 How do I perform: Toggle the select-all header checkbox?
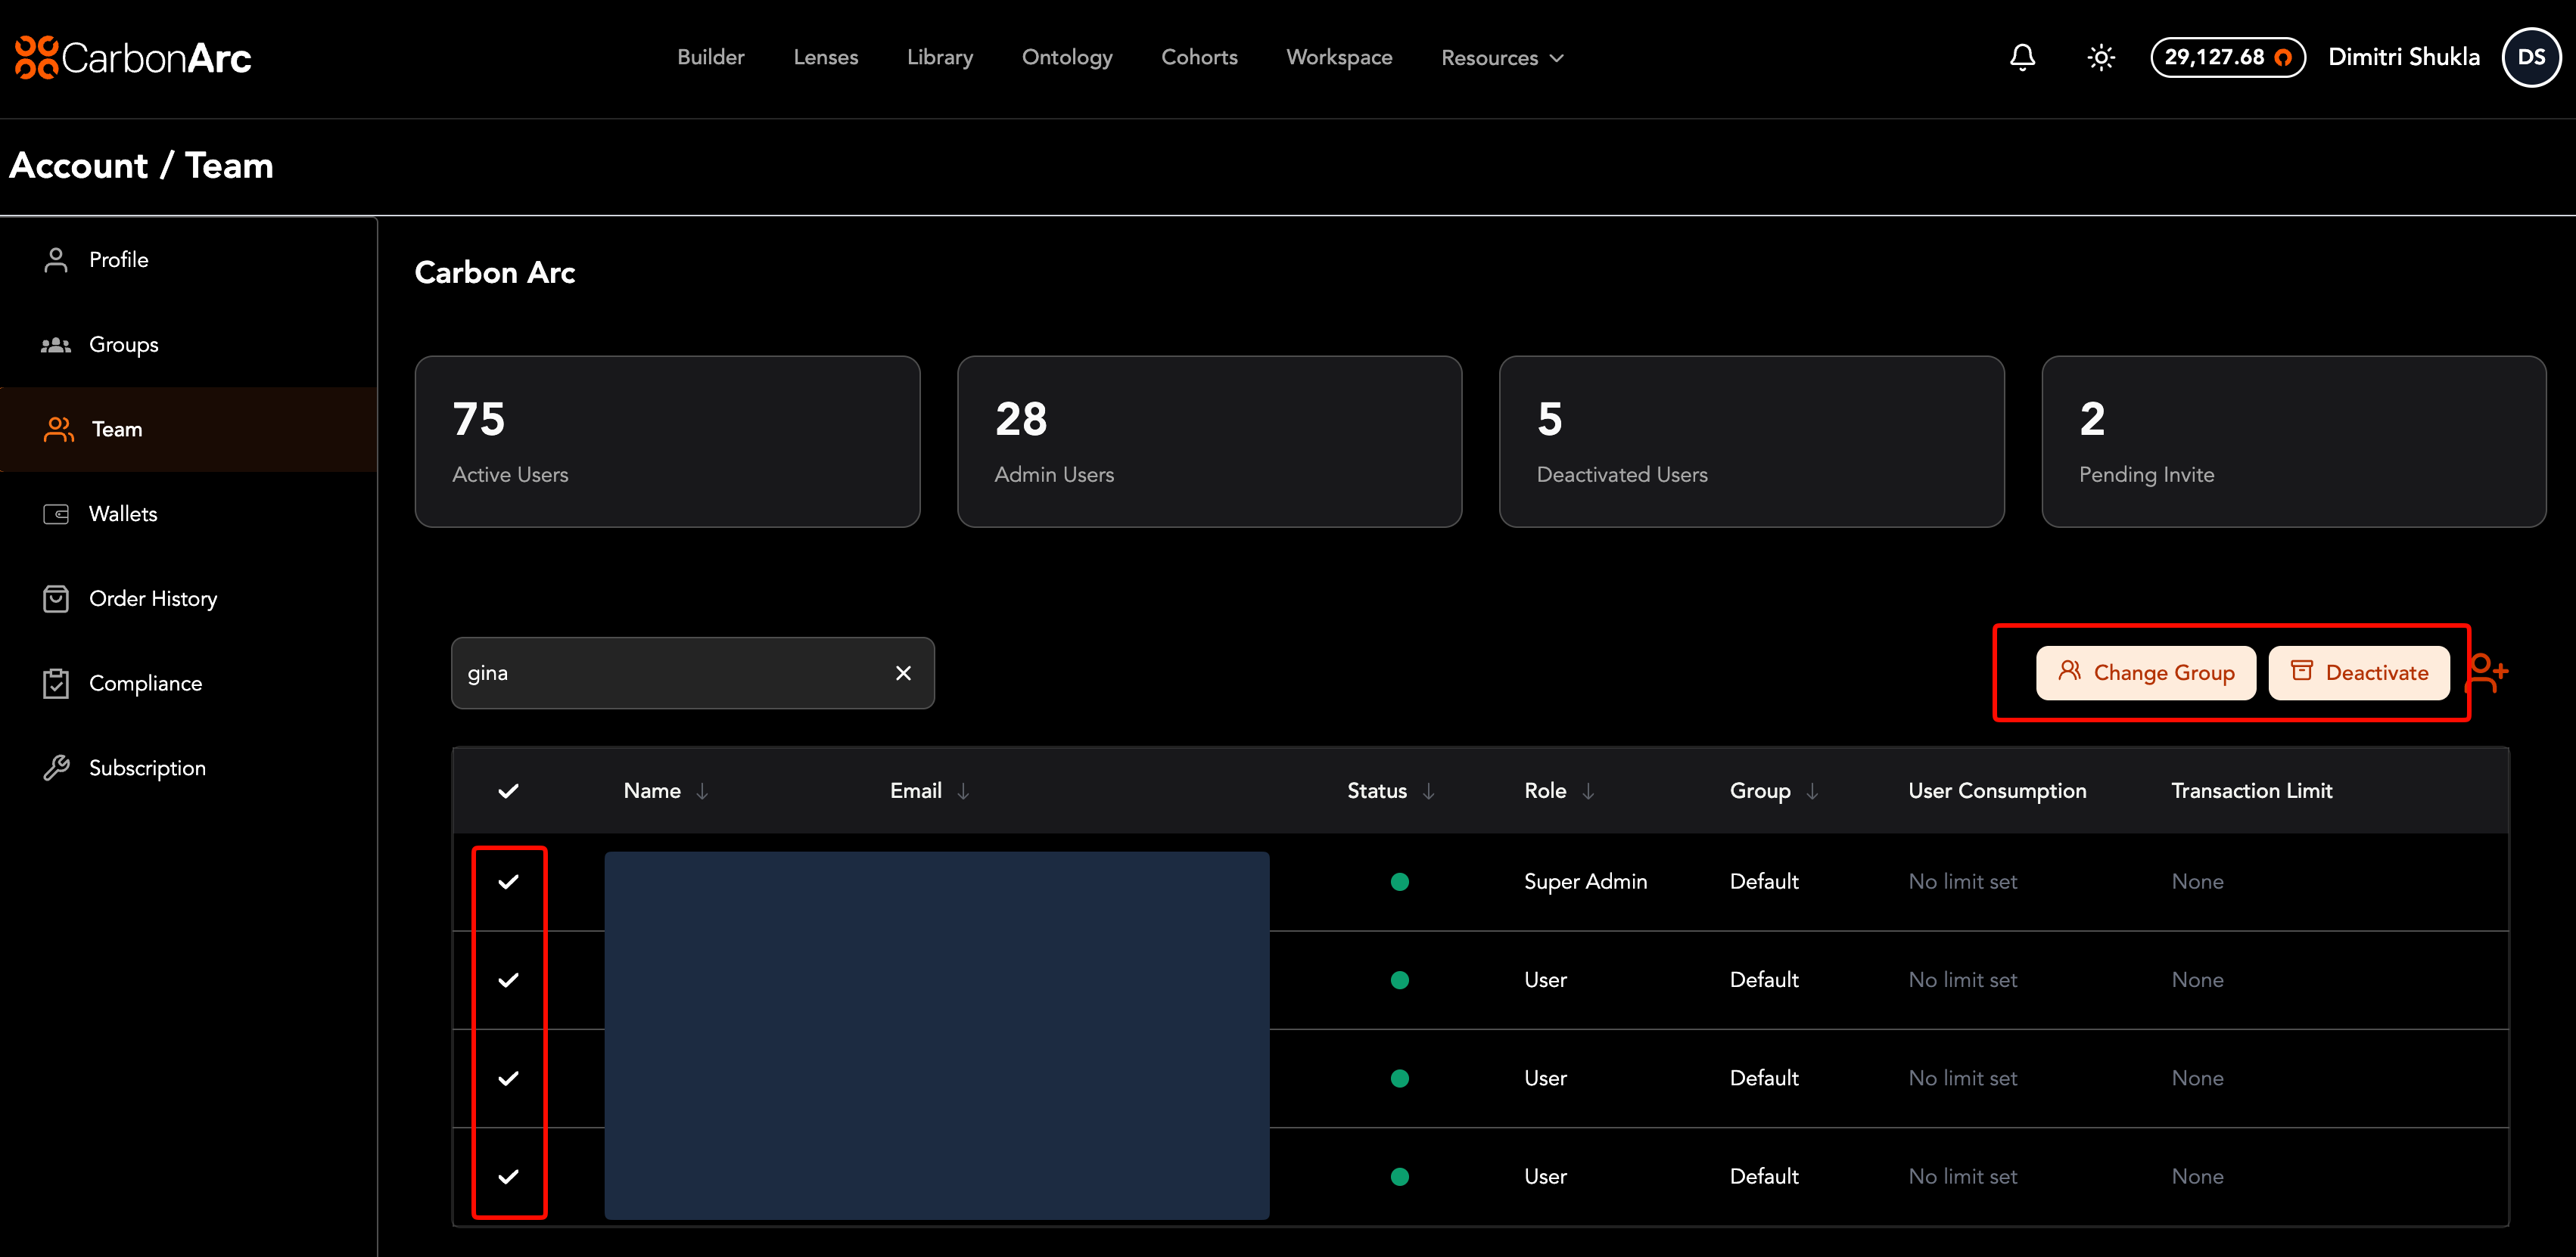pyautogui.click(x=508, y=791)
